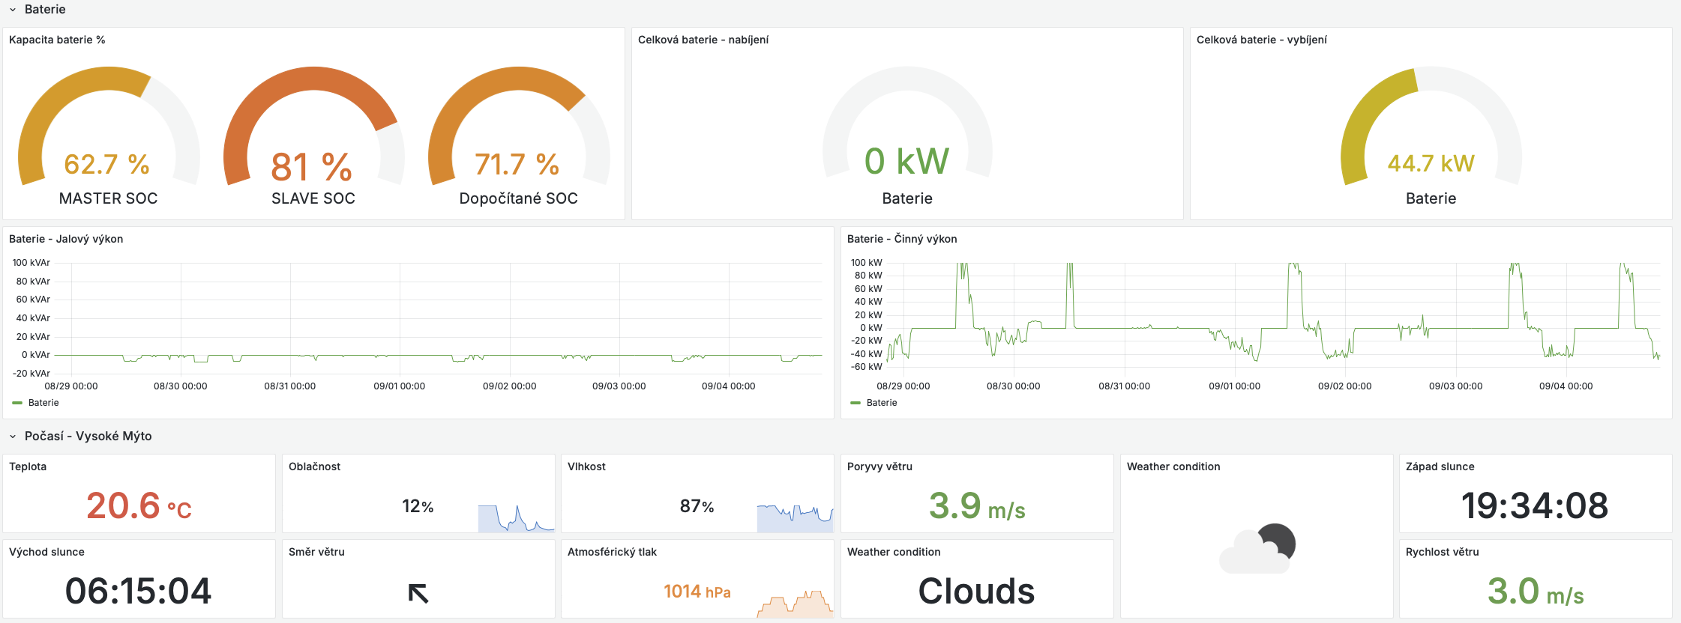Open the Celková baterie - vybíjení panel title
The width and height of the screenshot is (1681, 623).
tap(1261, 40)
